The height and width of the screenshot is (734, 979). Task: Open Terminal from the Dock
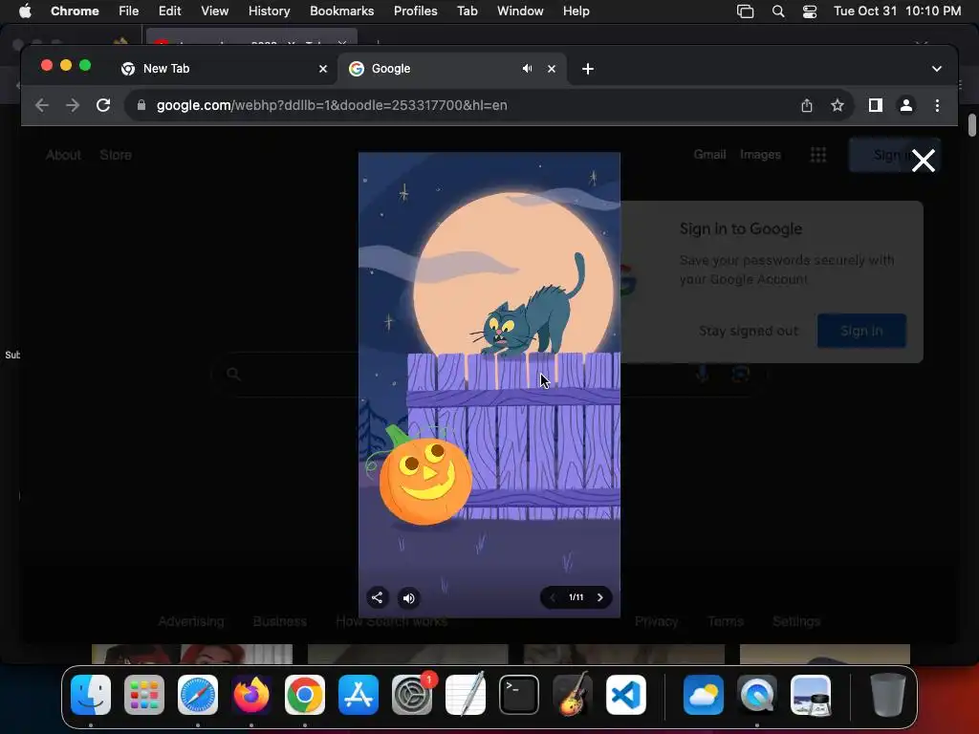pyautogui.click(x=519, y=695)
